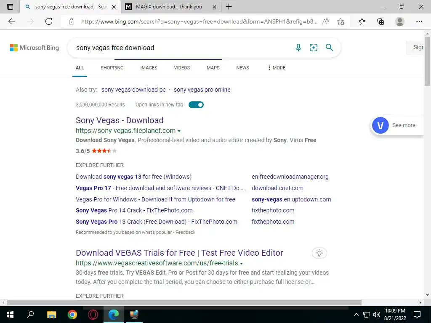Open Sony Vegas Pro 13 Crack link

[157, 222]
